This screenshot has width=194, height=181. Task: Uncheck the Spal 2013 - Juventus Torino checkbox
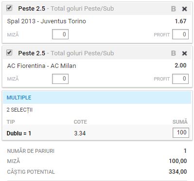[x=9, y=8]
